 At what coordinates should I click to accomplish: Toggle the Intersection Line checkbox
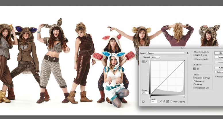pyautogui.click(x=194, y=88)
